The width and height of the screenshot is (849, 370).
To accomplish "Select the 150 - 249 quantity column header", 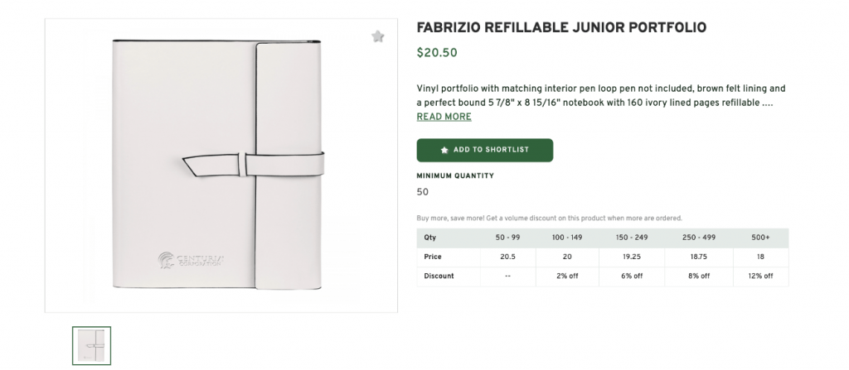I will click(x=632, y=238).
